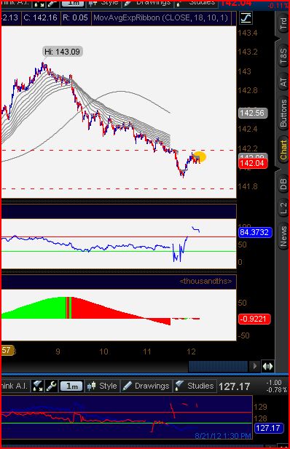Toggle the time axis expansion icon
The image size is (290, 449).
click(267, 366)
